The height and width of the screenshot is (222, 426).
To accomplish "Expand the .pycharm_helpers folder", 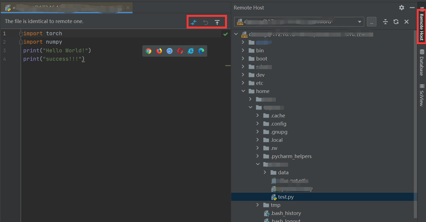I will (x=257, y=156).
